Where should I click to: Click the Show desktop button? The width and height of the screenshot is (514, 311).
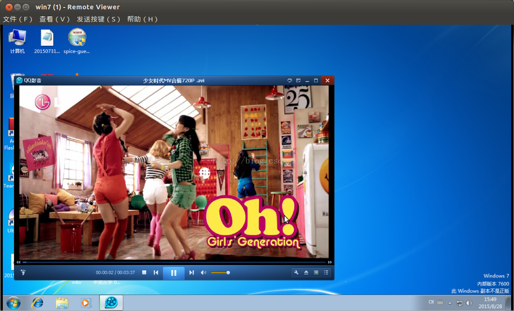[508, 303]
